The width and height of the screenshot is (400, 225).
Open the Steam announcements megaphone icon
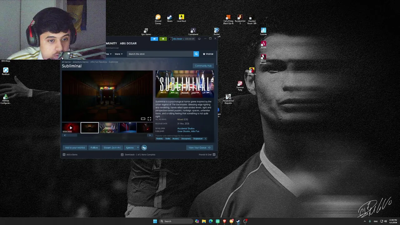click(154, 39)
